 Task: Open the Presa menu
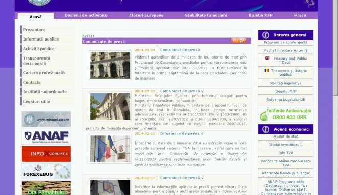pyautogui.click(x=300, y=15)
